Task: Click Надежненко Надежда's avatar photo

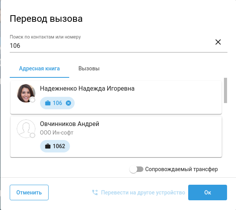Action: 26,93
